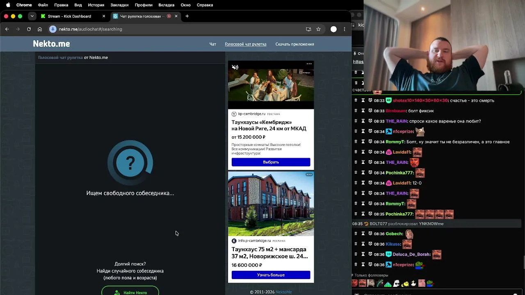Image resolution: width=525 pixels, height=295 pixels.
Task: Click the Узнать больше ad button
Action: click(271, 275)
